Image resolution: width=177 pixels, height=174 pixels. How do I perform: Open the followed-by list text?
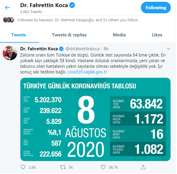[x=78, y=20]
